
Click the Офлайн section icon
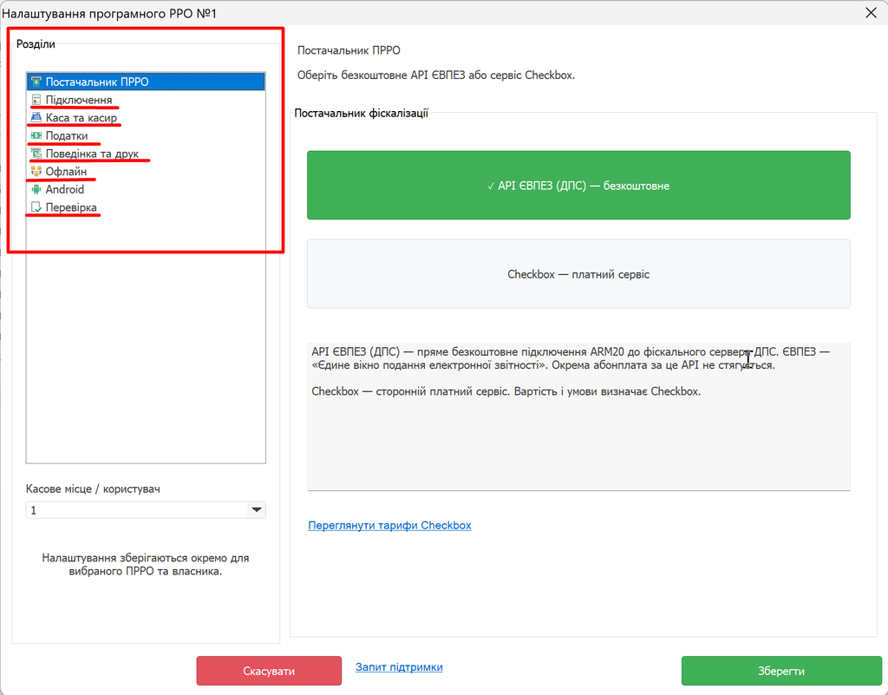click(x=36, y=171)
